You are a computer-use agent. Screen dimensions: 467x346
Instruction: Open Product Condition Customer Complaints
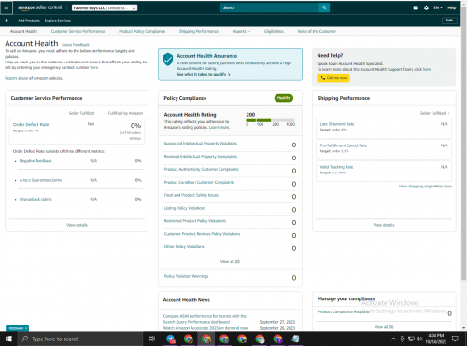(199, 182)
